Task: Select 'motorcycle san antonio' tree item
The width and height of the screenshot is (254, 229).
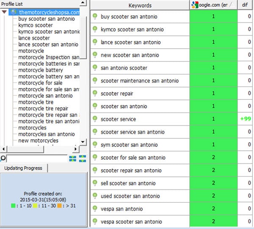Action: [x=45, y=96]
